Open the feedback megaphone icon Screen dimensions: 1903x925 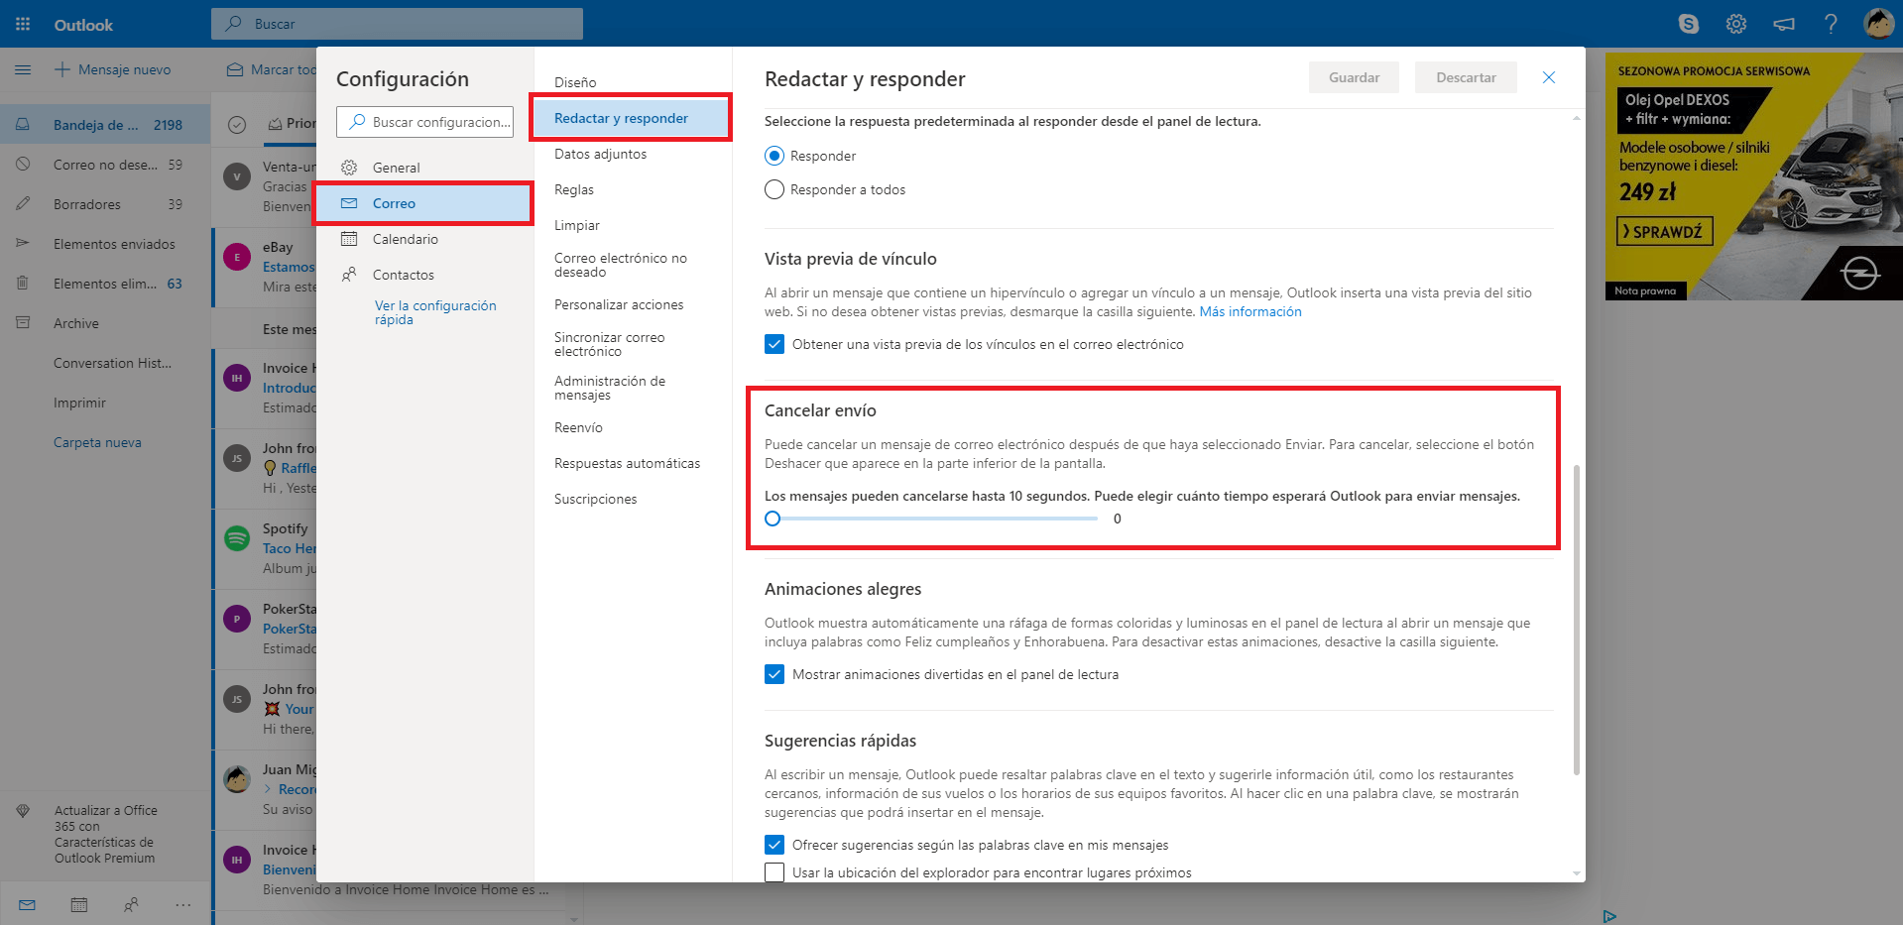[1783, 24]
